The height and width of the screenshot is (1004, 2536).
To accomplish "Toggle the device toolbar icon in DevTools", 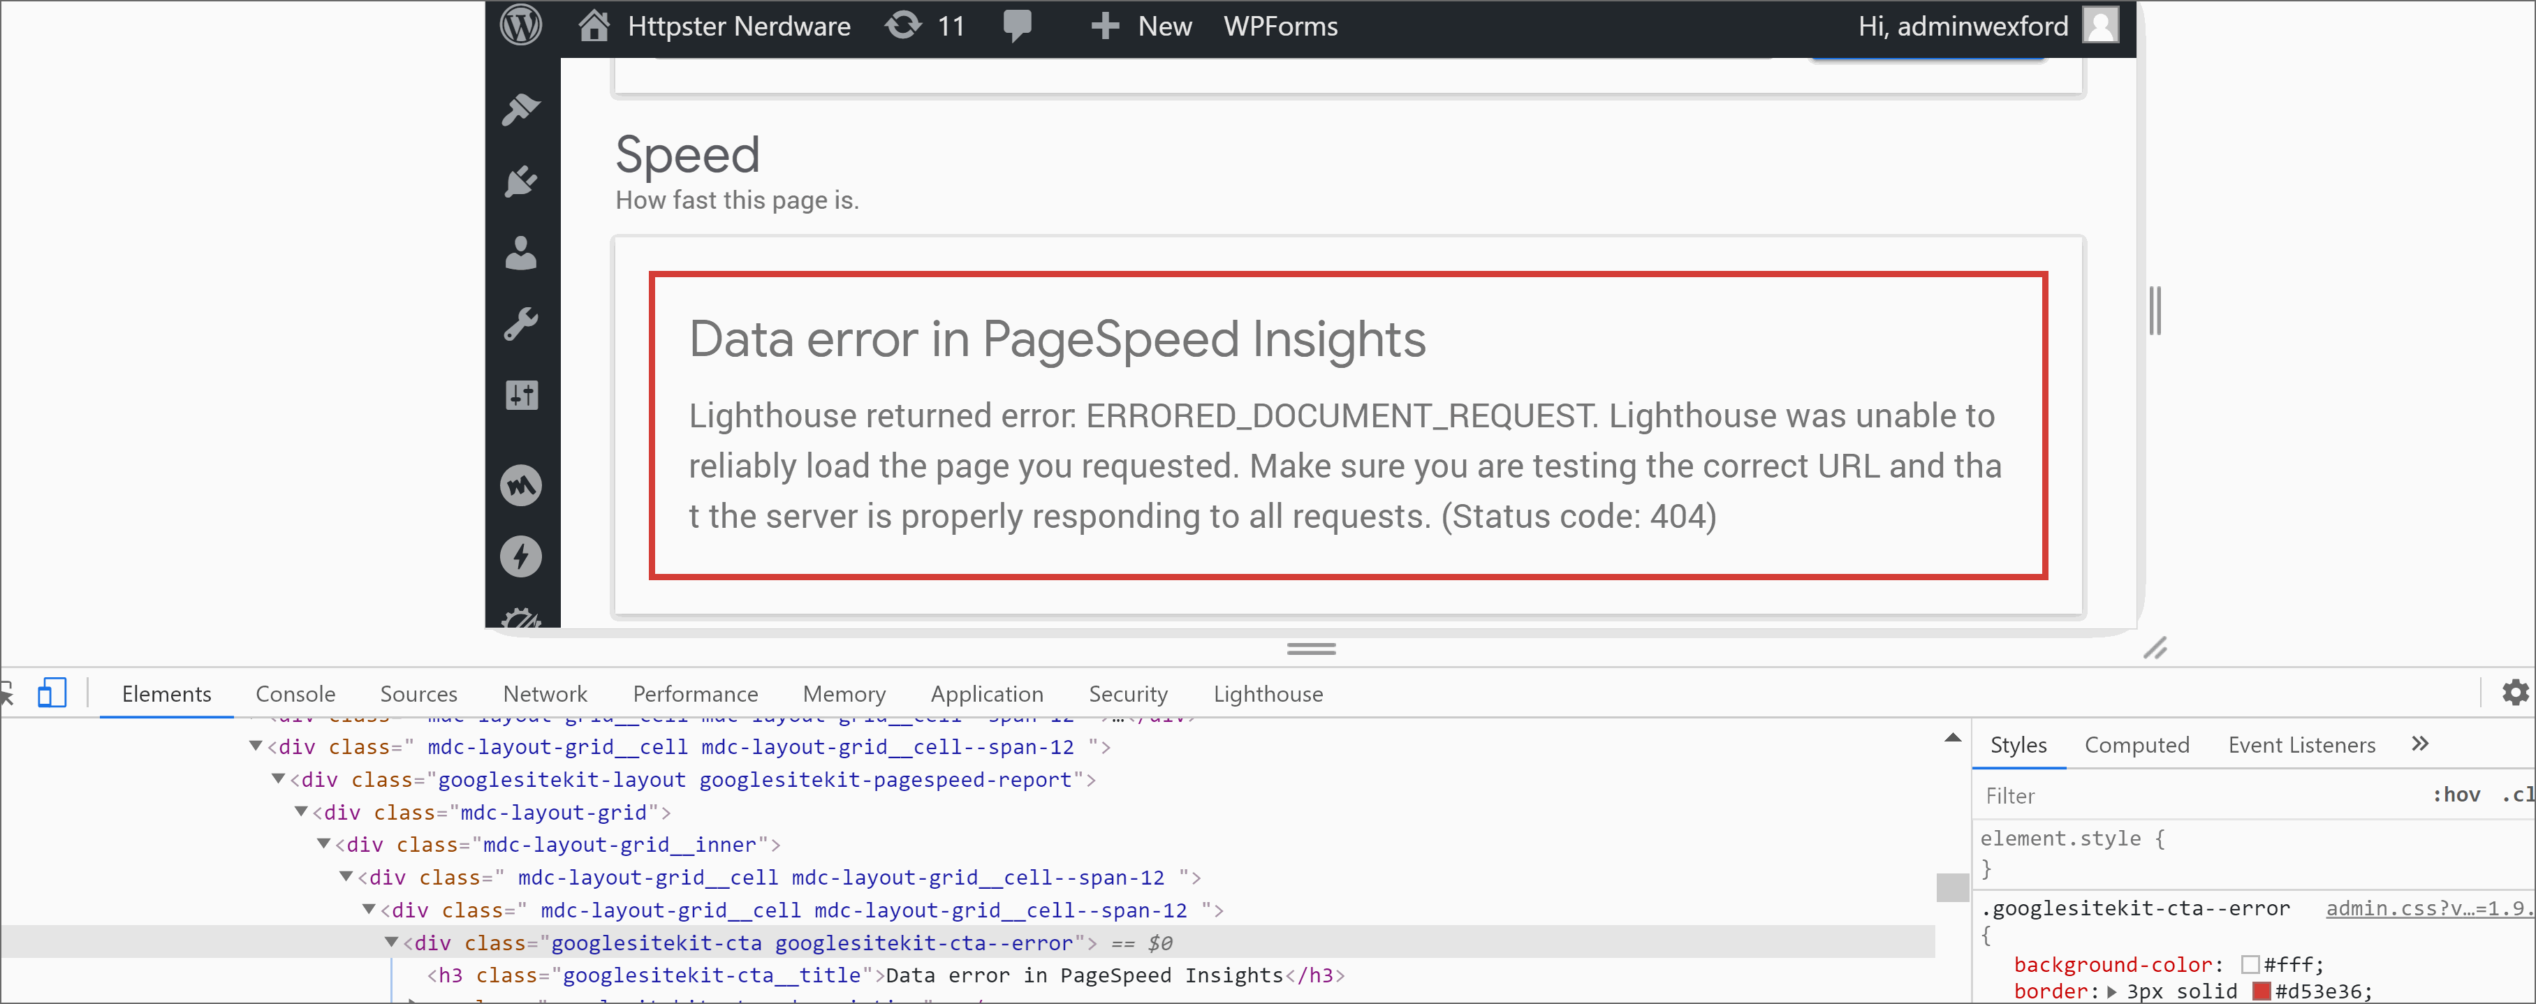I will click(51, 693).
